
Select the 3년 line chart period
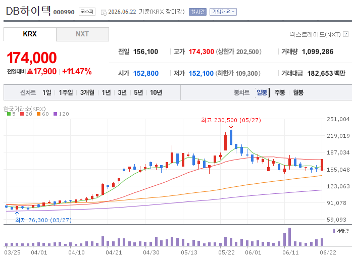122,92
